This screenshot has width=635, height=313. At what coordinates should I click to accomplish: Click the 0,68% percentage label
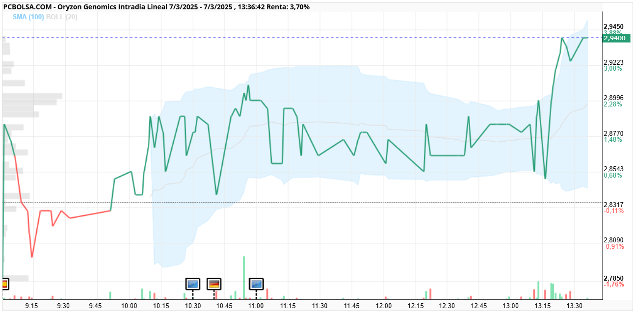[x=613, y=175]
